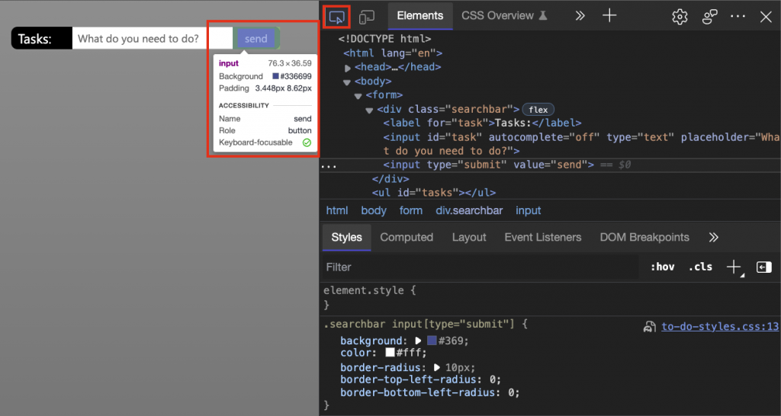Open node actions ellipsis beside submit input
This screenshot has width=781, height=416.
click(x=328, y=166)
